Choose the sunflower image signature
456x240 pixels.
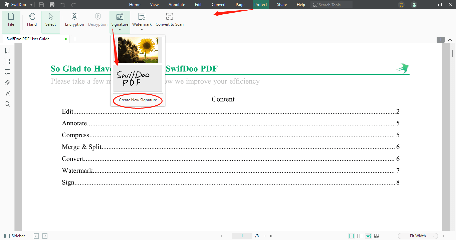(x=138, y=50)
